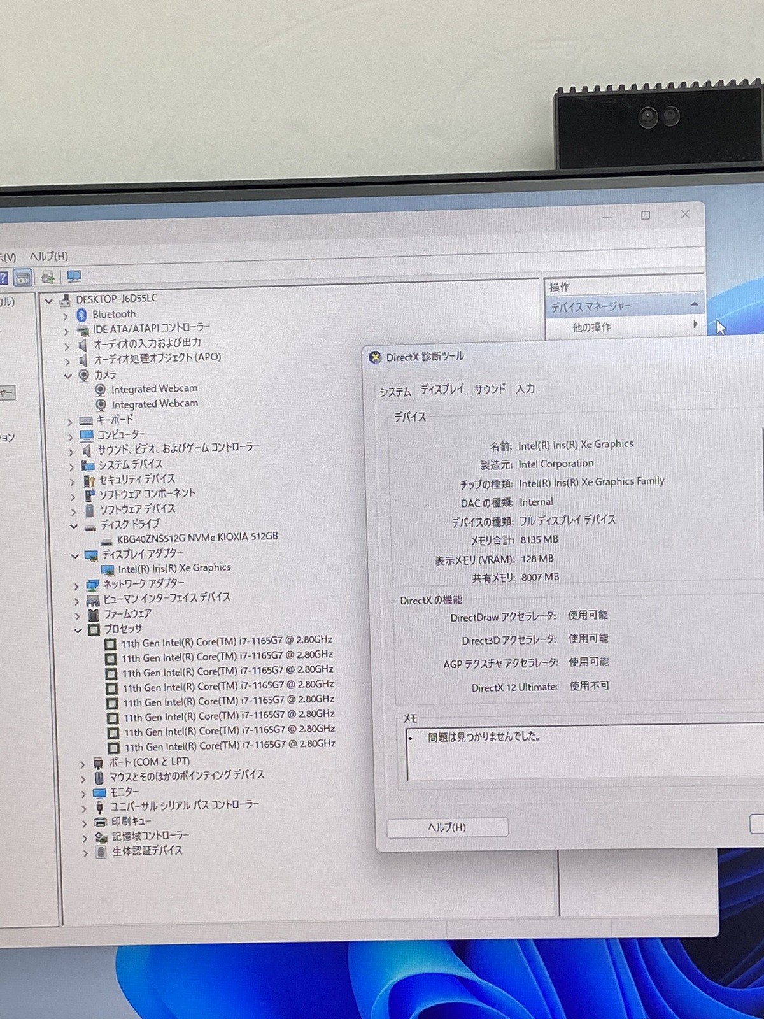
Task: Click the モニター category icon
Action: pos(99,793)
